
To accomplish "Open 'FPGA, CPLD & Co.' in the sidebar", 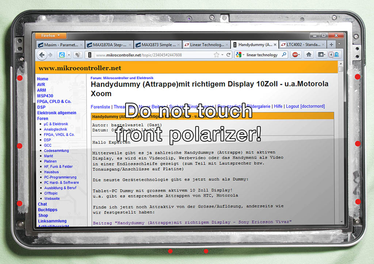I will (54, 102).
